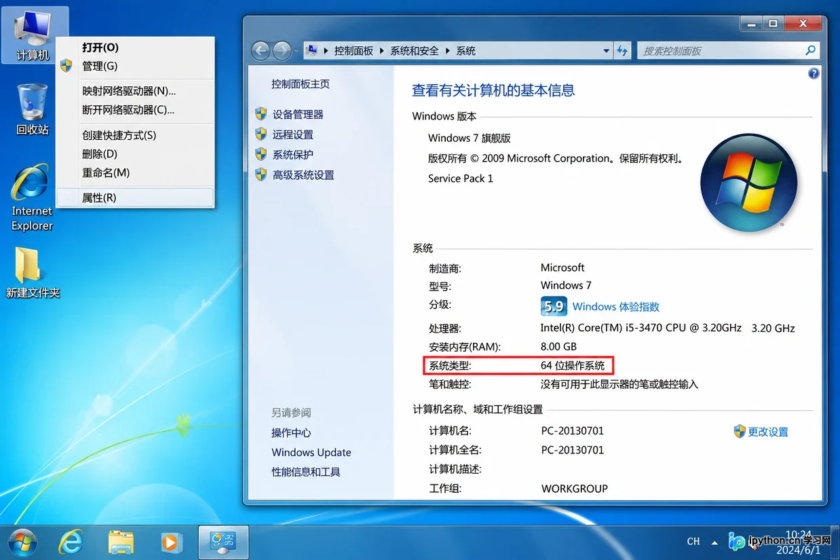The width and height of the screenshot is (840, 560).
Task: Click the refresh button beside address bar
Action: tap(622, 51)
